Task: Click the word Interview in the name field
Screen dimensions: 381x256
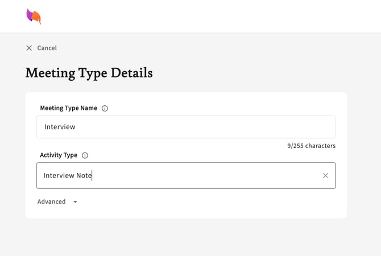Action: coord(60,127)
